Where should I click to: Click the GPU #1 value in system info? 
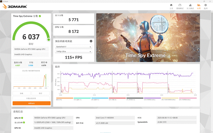pyautogui.click(x=53, y=118)
